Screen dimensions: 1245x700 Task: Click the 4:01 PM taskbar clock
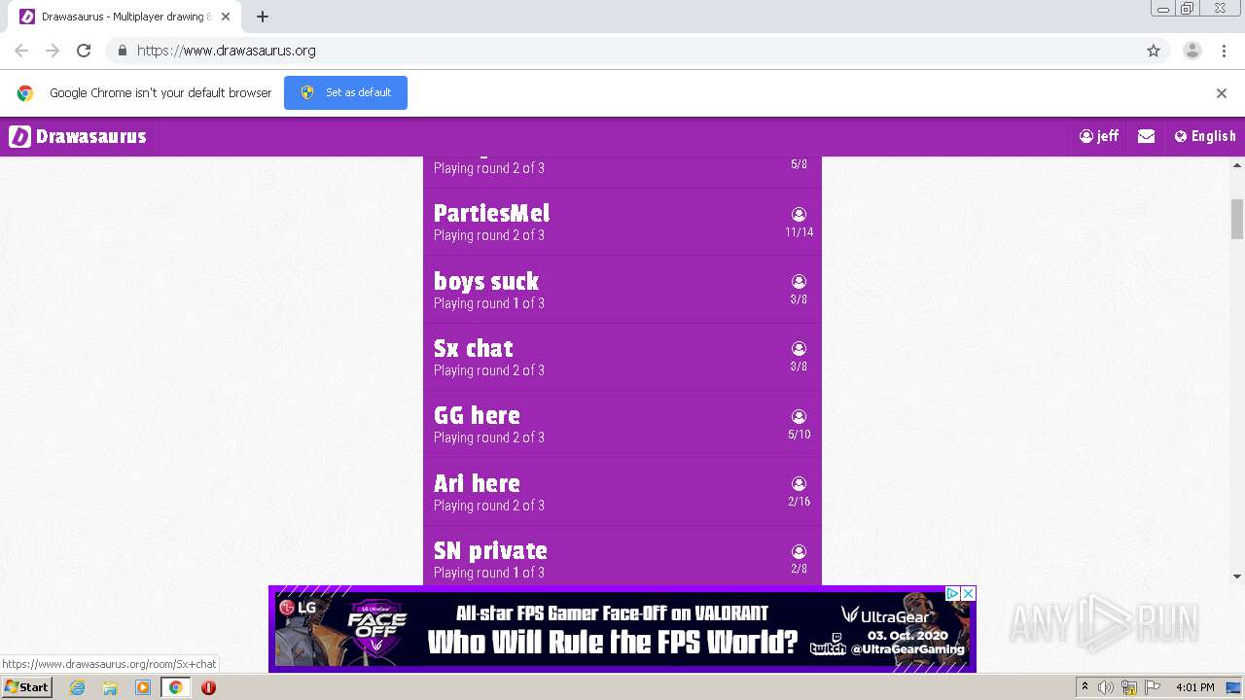click(1194, 687)
